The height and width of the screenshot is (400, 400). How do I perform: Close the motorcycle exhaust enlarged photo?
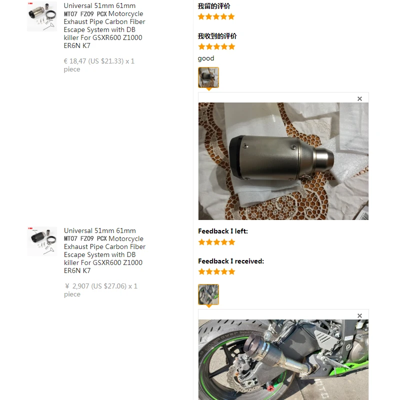pyautogui.click(x=359, y=316)
